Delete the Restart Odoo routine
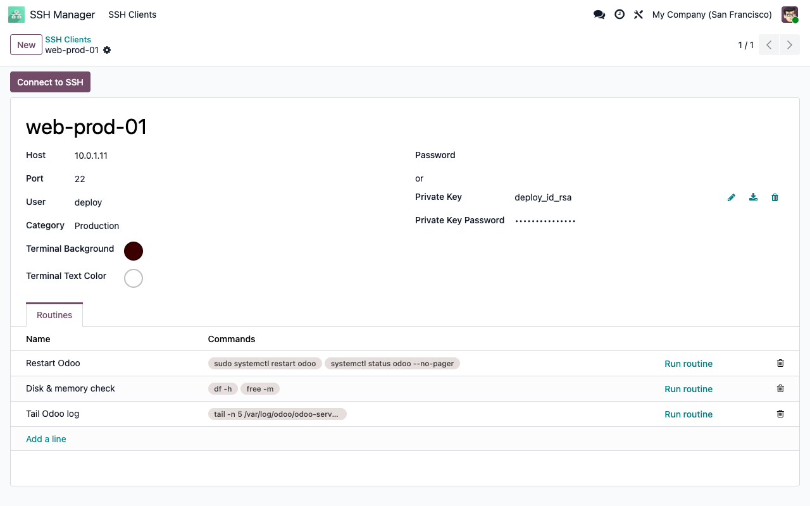The image size is (810, 506). (x=780, y=363)
